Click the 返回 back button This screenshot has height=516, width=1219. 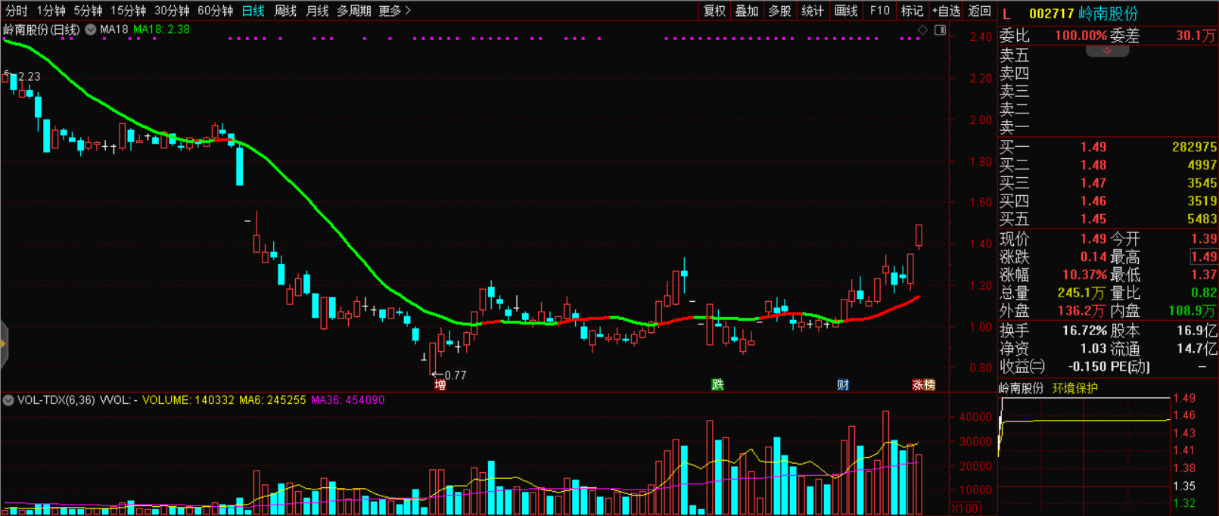tap(979, 11)
